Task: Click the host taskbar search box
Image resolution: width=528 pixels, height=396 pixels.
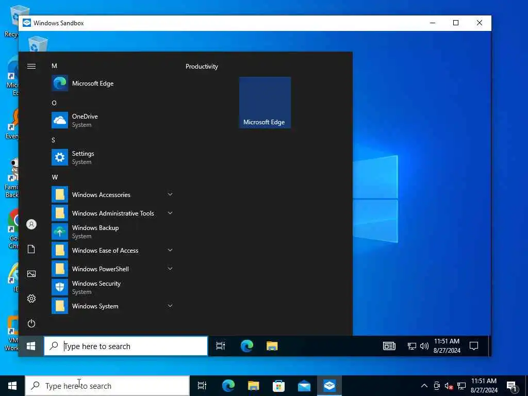Action: (107, 386)
